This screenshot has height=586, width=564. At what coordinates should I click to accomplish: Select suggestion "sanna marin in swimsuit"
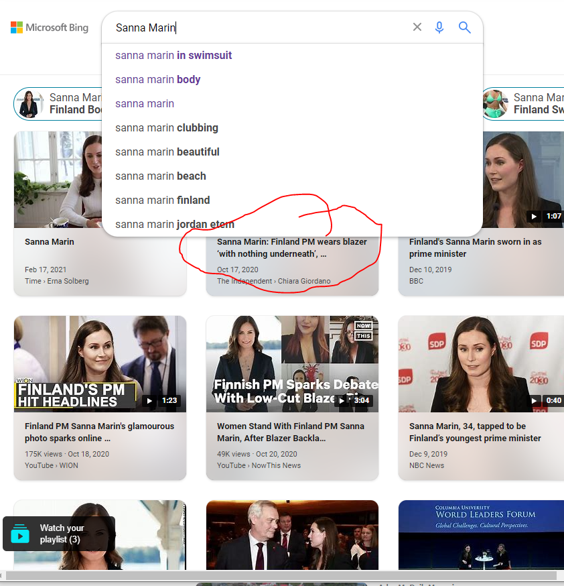173,55
